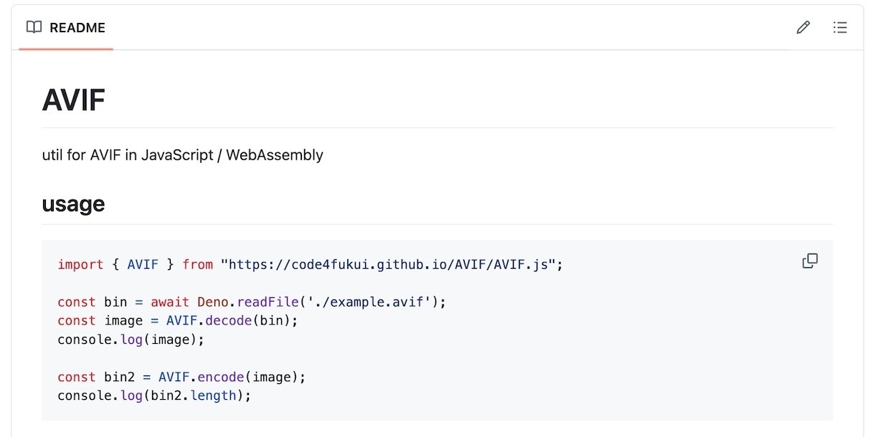875x437 pixels.
Task: Click the code4fukui.github.io import URL string
Action: click(x=389, y=264)
